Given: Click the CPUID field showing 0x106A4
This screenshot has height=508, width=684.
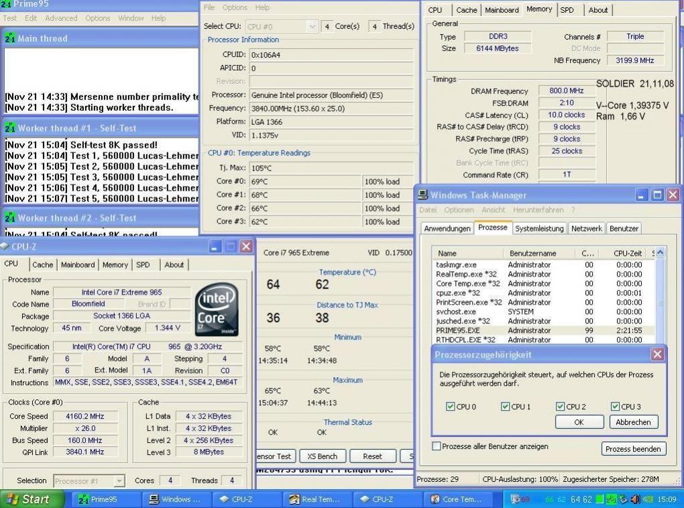Looking at the screenshot, I should coord(331,55).
